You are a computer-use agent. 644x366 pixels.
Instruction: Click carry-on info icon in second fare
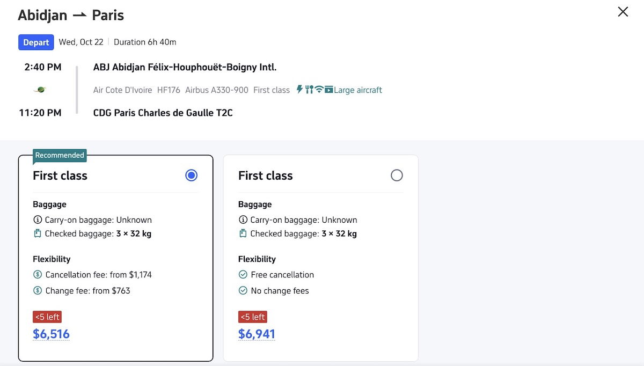coord(243,219)
